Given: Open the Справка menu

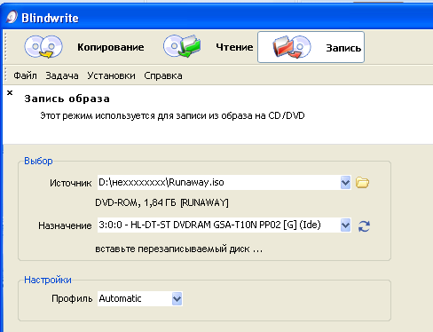Looking at the screenshot, I should (x=163, y=75).
